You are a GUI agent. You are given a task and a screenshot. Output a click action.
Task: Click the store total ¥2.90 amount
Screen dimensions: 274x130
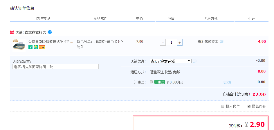point(259,94)
